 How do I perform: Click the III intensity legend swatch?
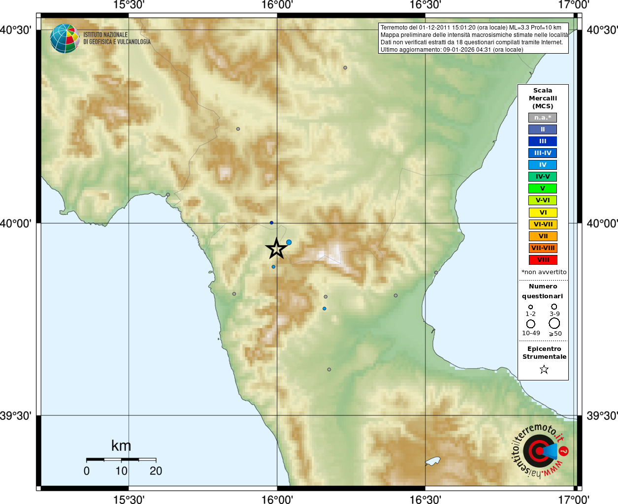[543, 141]
